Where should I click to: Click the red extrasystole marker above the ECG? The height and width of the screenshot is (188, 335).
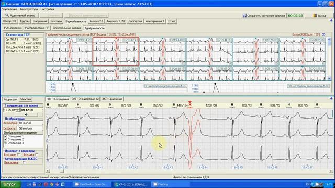(x=190, y=104)
